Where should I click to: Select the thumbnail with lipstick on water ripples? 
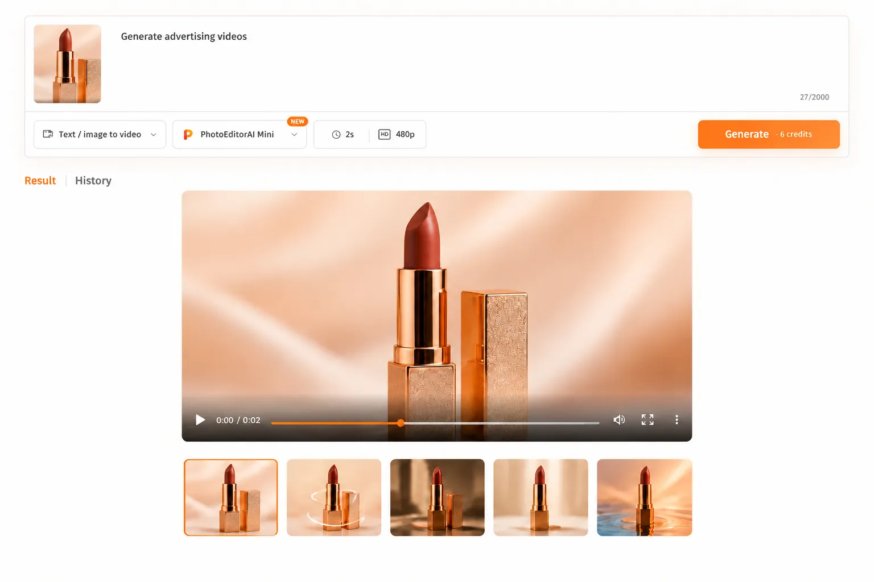644,497
